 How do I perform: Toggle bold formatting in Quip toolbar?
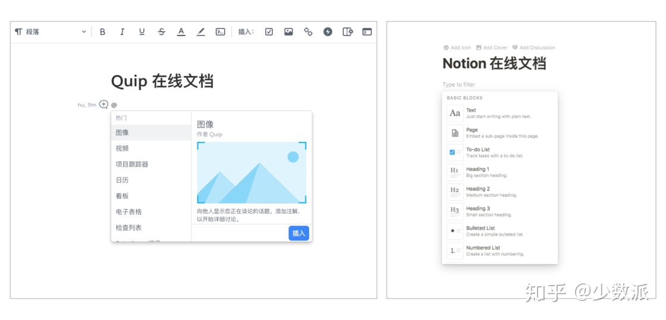[x=102, y=32]
